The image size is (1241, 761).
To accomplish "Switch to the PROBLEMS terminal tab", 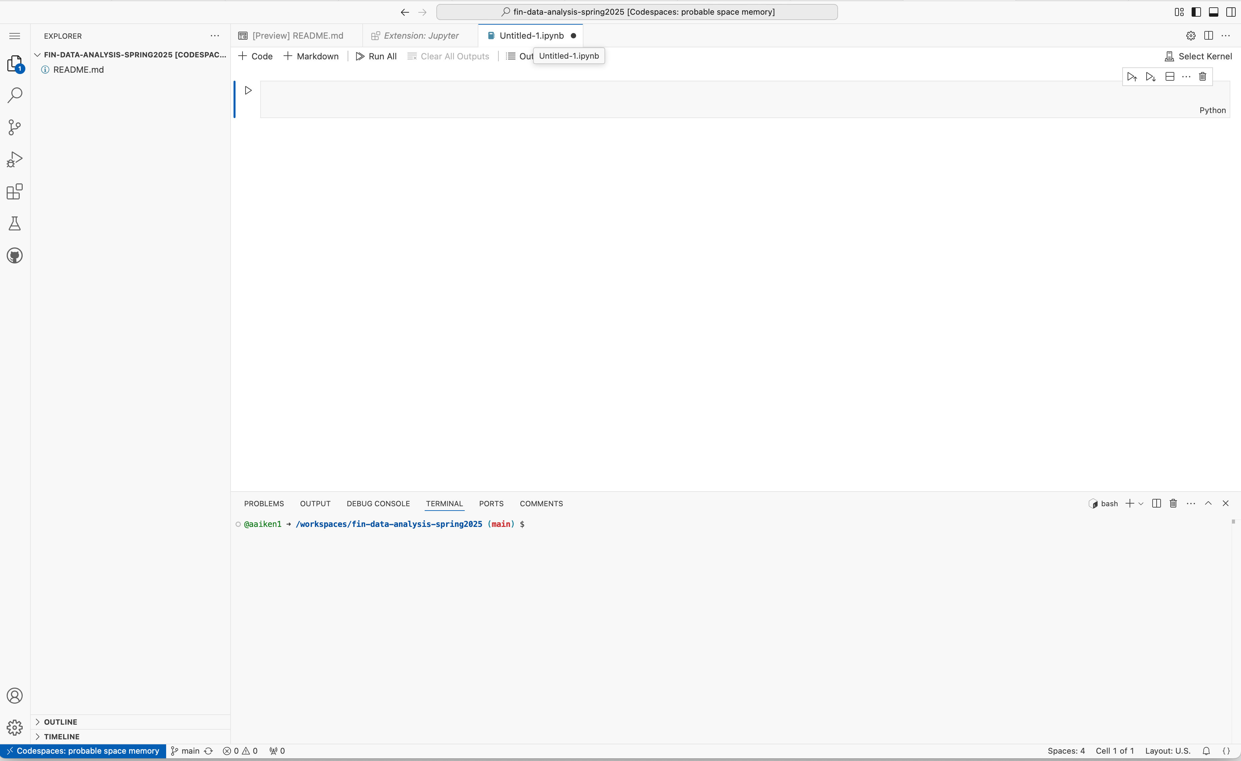I will tap(263, 503).
